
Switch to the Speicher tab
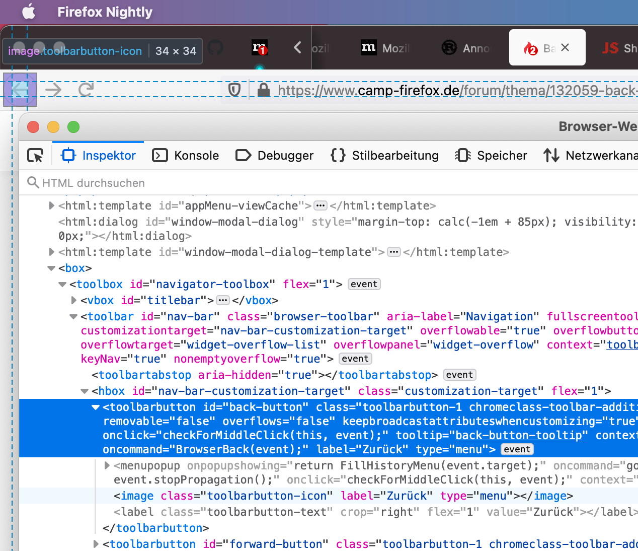point(491,156)
